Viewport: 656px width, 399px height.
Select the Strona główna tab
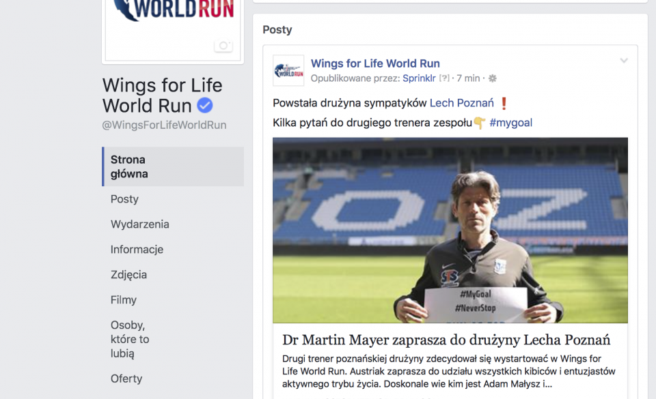(x=173, y=166)
